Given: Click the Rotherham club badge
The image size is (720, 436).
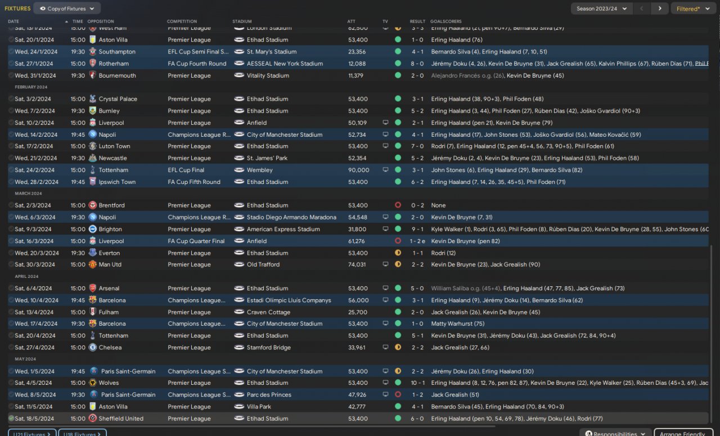Looking at the screenshot, I should pos(93,64).
